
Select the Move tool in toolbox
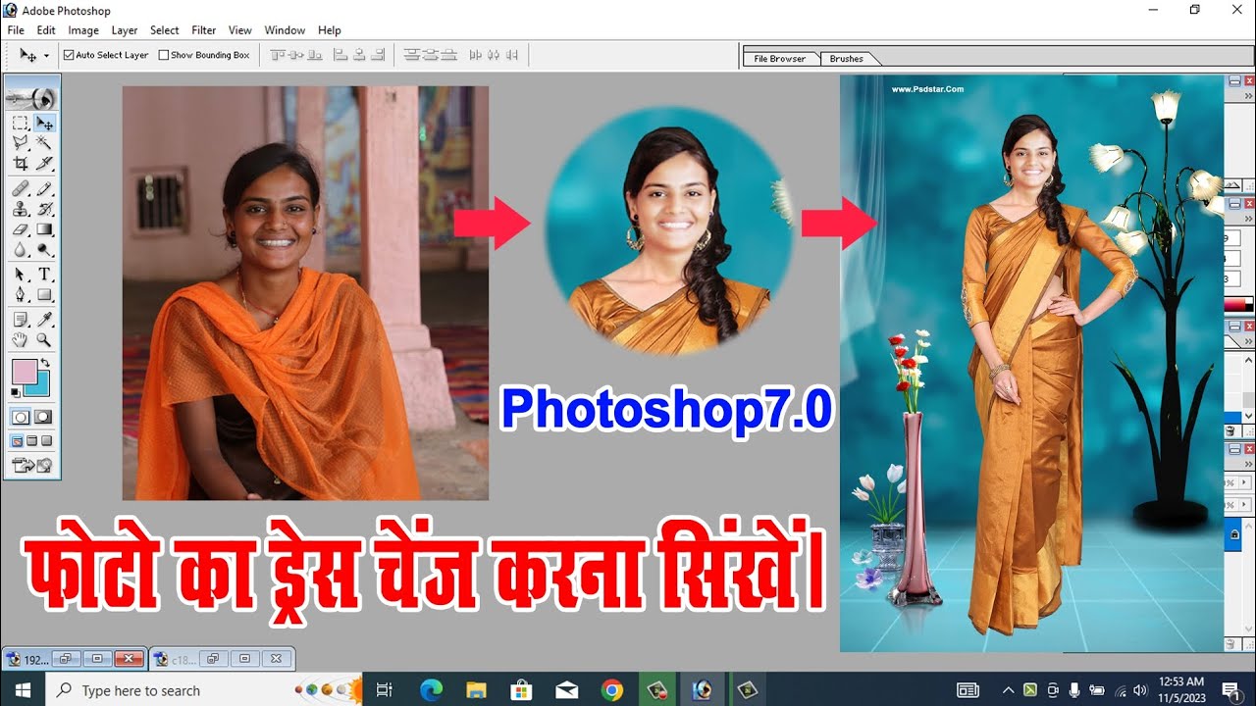pyautogui.click(x=44, y=124)
